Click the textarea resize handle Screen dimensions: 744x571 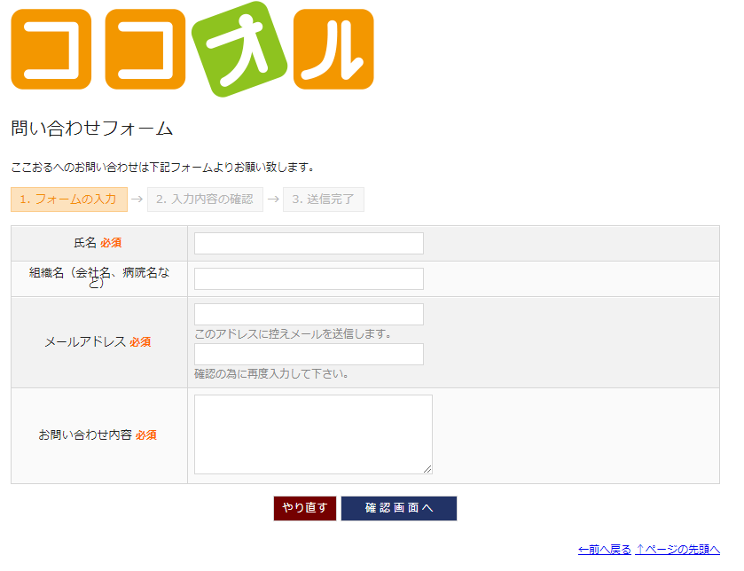(x=427, y=469)
